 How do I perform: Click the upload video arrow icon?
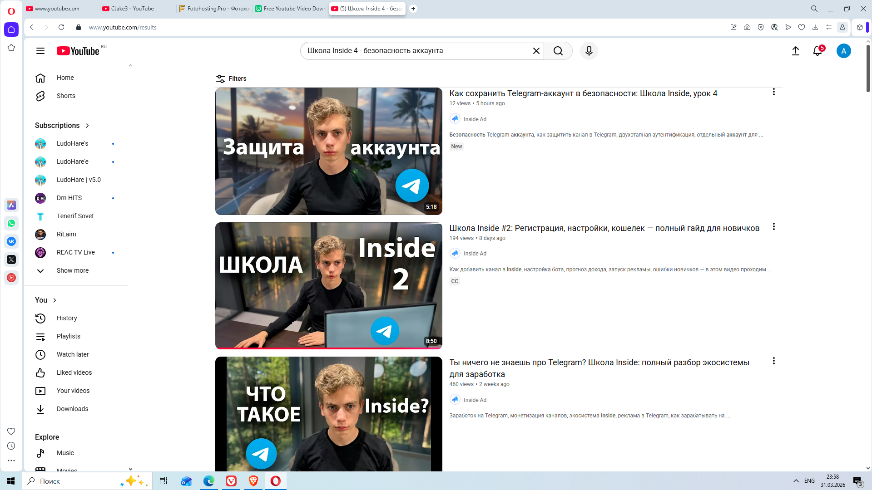(795, 51)
